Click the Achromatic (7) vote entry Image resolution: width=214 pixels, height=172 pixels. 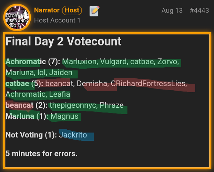point(33,62)
